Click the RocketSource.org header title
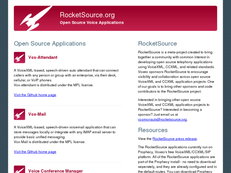 coord(87,15)
